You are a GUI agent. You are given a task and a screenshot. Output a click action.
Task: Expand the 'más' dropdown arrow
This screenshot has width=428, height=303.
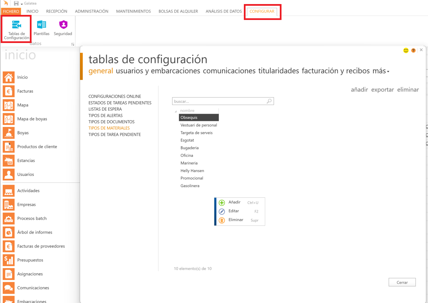coord(388,72)
